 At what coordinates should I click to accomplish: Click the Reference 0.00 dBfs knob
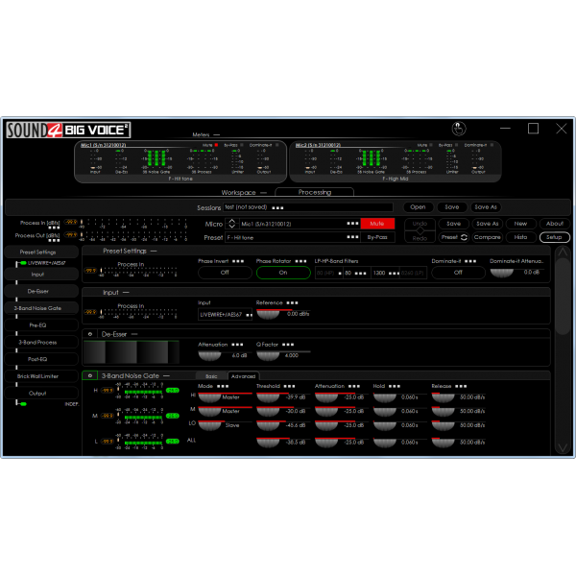point(268,315)
